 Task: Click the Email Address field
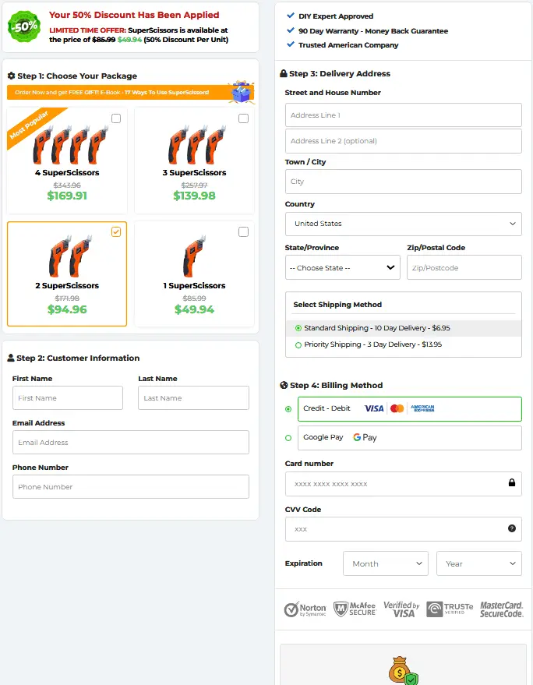pos(131,442)
